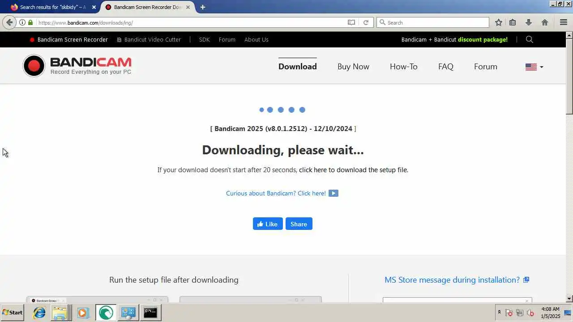The image size is (573, 322).
Task: Click the green padlock security icon
Action: (30, 22)
